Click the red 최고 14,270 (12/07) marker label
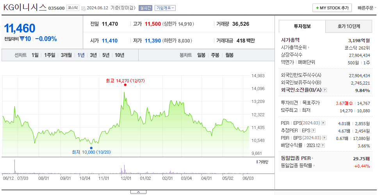The width and height of the screenshot is (378, 195). point(125,81)
